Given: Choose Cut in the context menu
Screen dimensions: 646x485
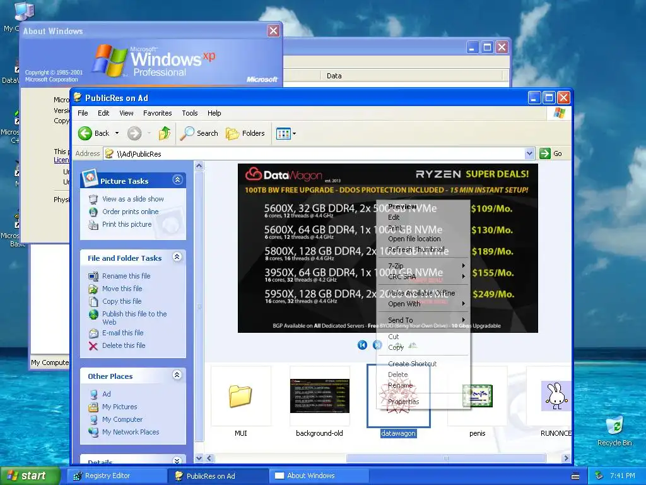Looking at the screenshot, I should 423,337.
